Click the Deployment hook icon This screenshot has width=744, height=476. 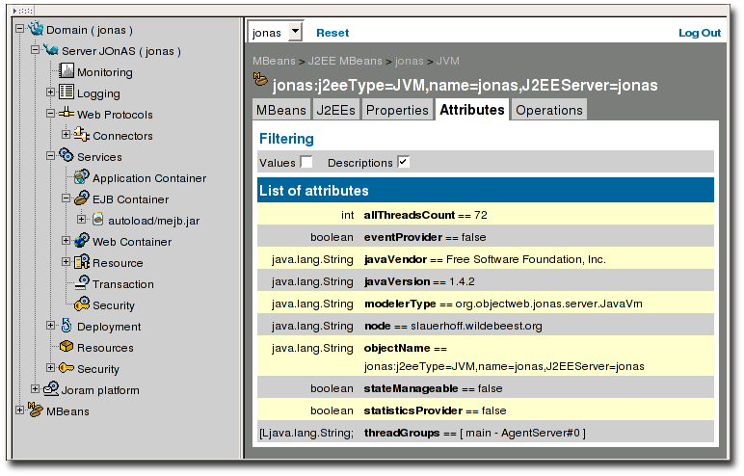66,325
